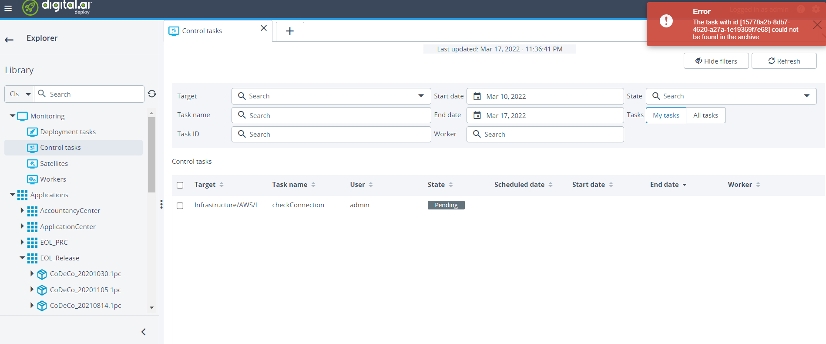Expand the AccountancyCenter node

click(22, 210)
